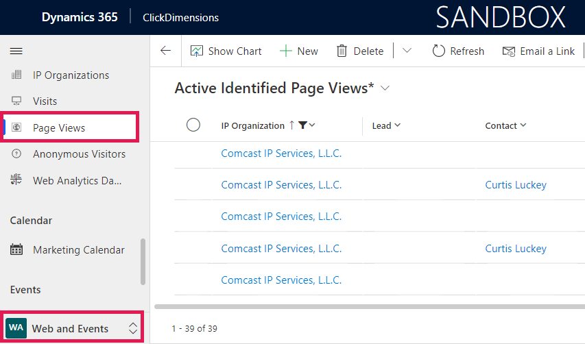Click the Email a Link envelope icon
The image size is (585, 344).
click(508, 51)
